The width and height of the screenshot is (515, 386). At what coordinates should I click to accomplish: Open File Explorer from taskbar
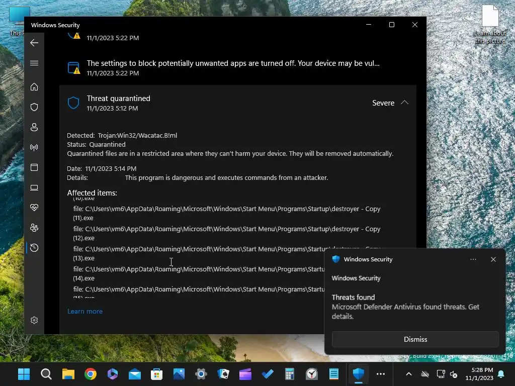[x=68, y=374]
